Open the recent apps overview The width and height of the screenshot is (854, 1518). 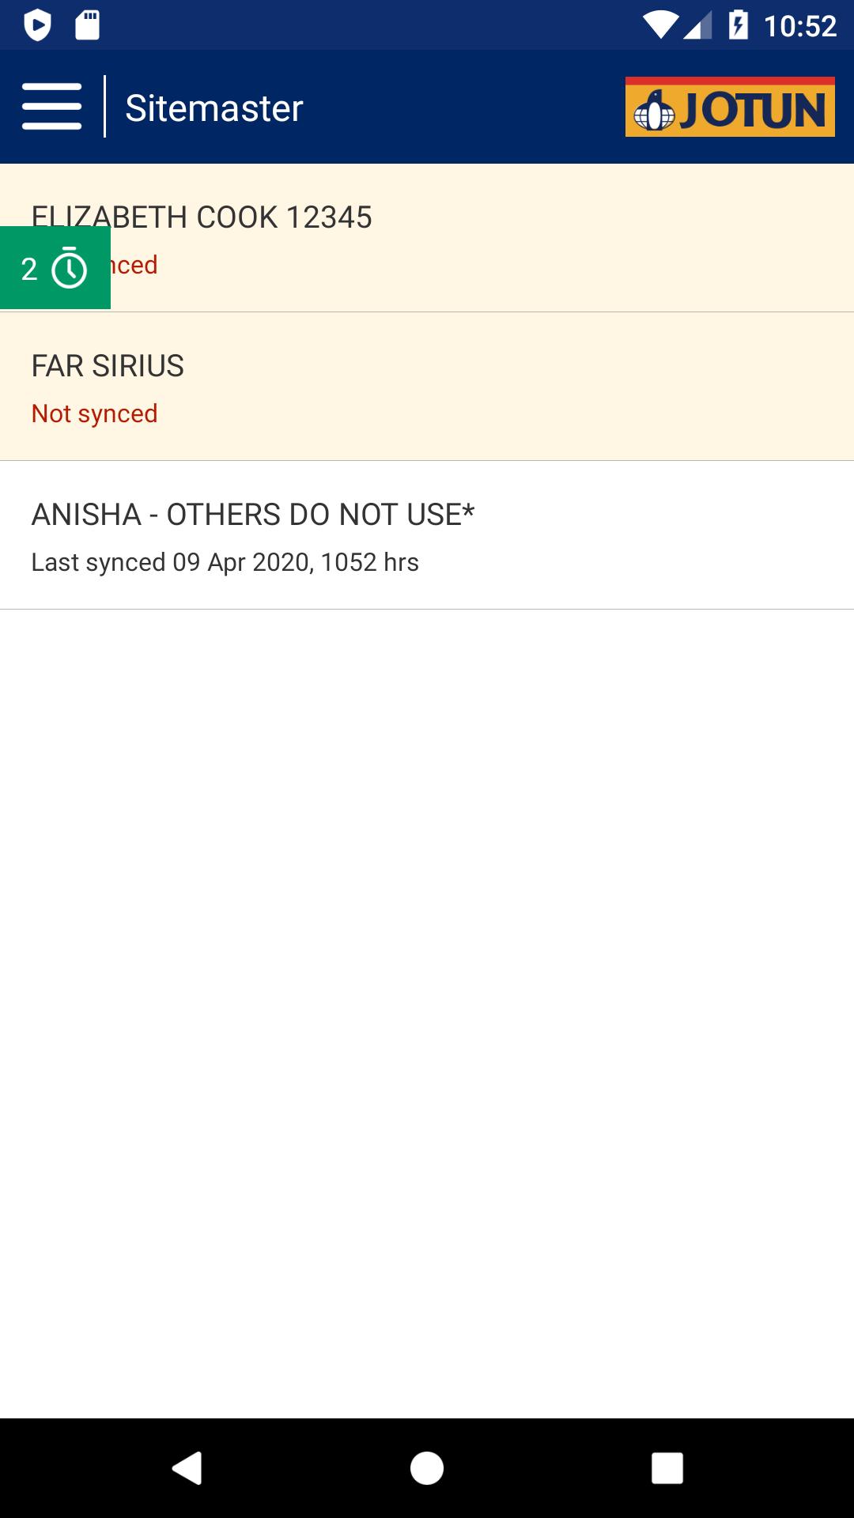point(667,1468)
